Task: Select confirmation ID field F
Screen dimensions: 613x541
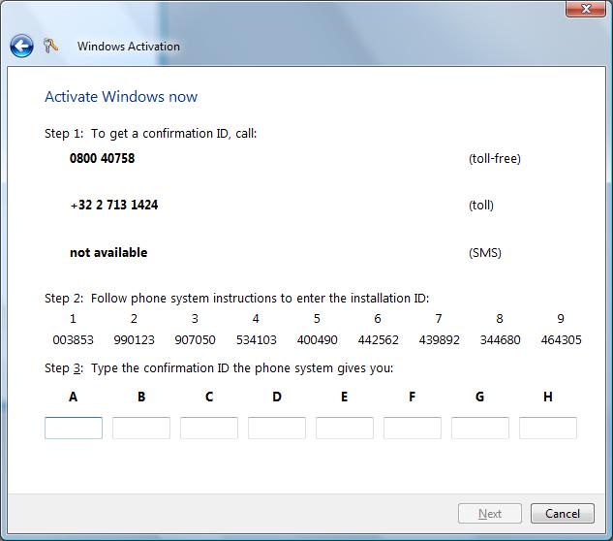Action: tap(413, 428)
